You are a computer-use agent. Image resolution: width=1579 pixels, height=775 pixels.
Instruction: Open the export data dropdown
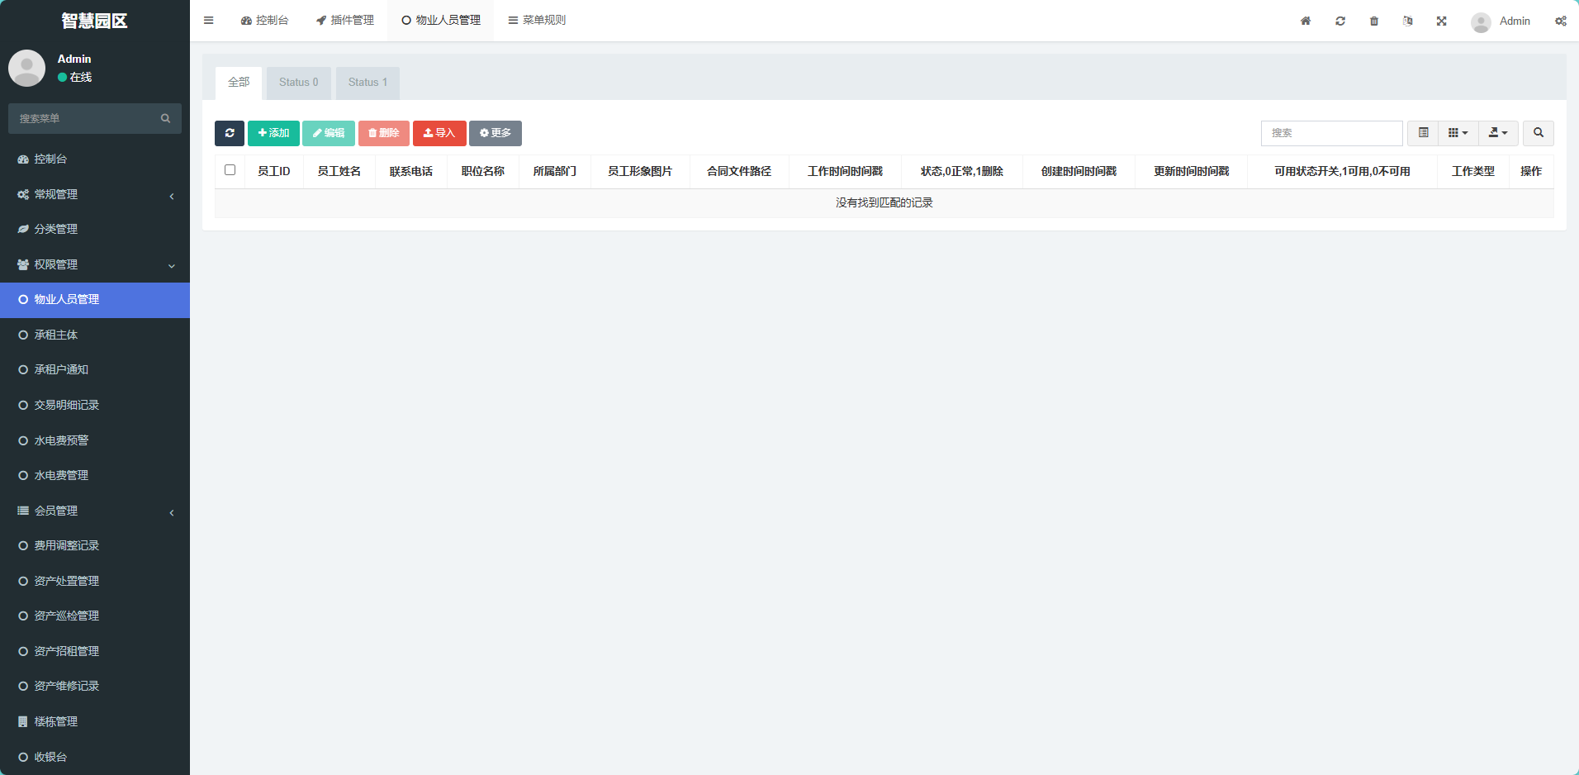pyautogui.click(x=1497, y=133)
